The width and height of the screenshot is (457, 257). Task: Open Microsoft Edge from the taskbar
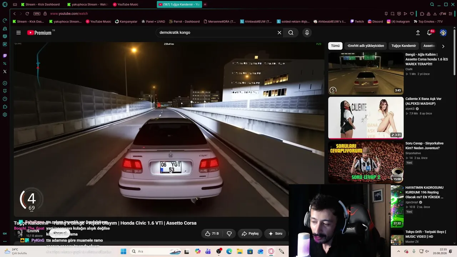coord(229,251)
